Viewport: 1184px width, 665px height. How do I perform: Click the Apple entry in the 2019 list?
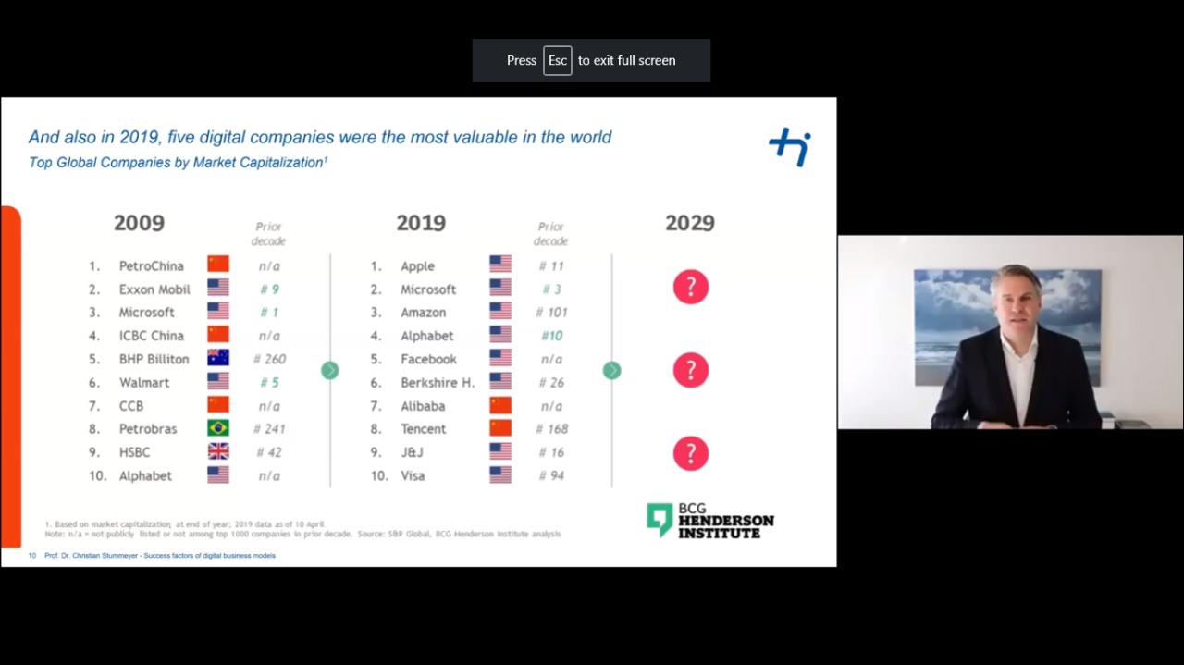point(417,266)
